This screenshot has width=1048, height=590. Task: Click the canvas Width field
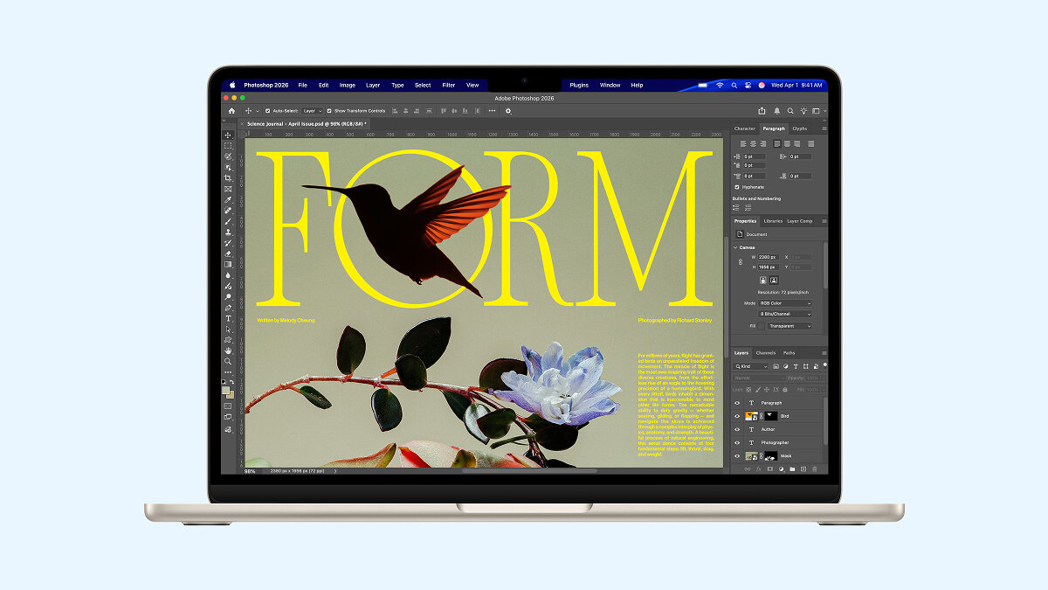coord(769,257)
